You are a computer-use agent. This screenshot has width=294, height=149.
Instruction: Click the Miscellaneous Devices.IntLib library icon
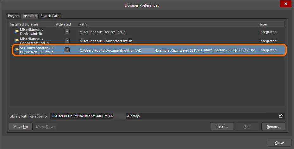tap(17, 32)
